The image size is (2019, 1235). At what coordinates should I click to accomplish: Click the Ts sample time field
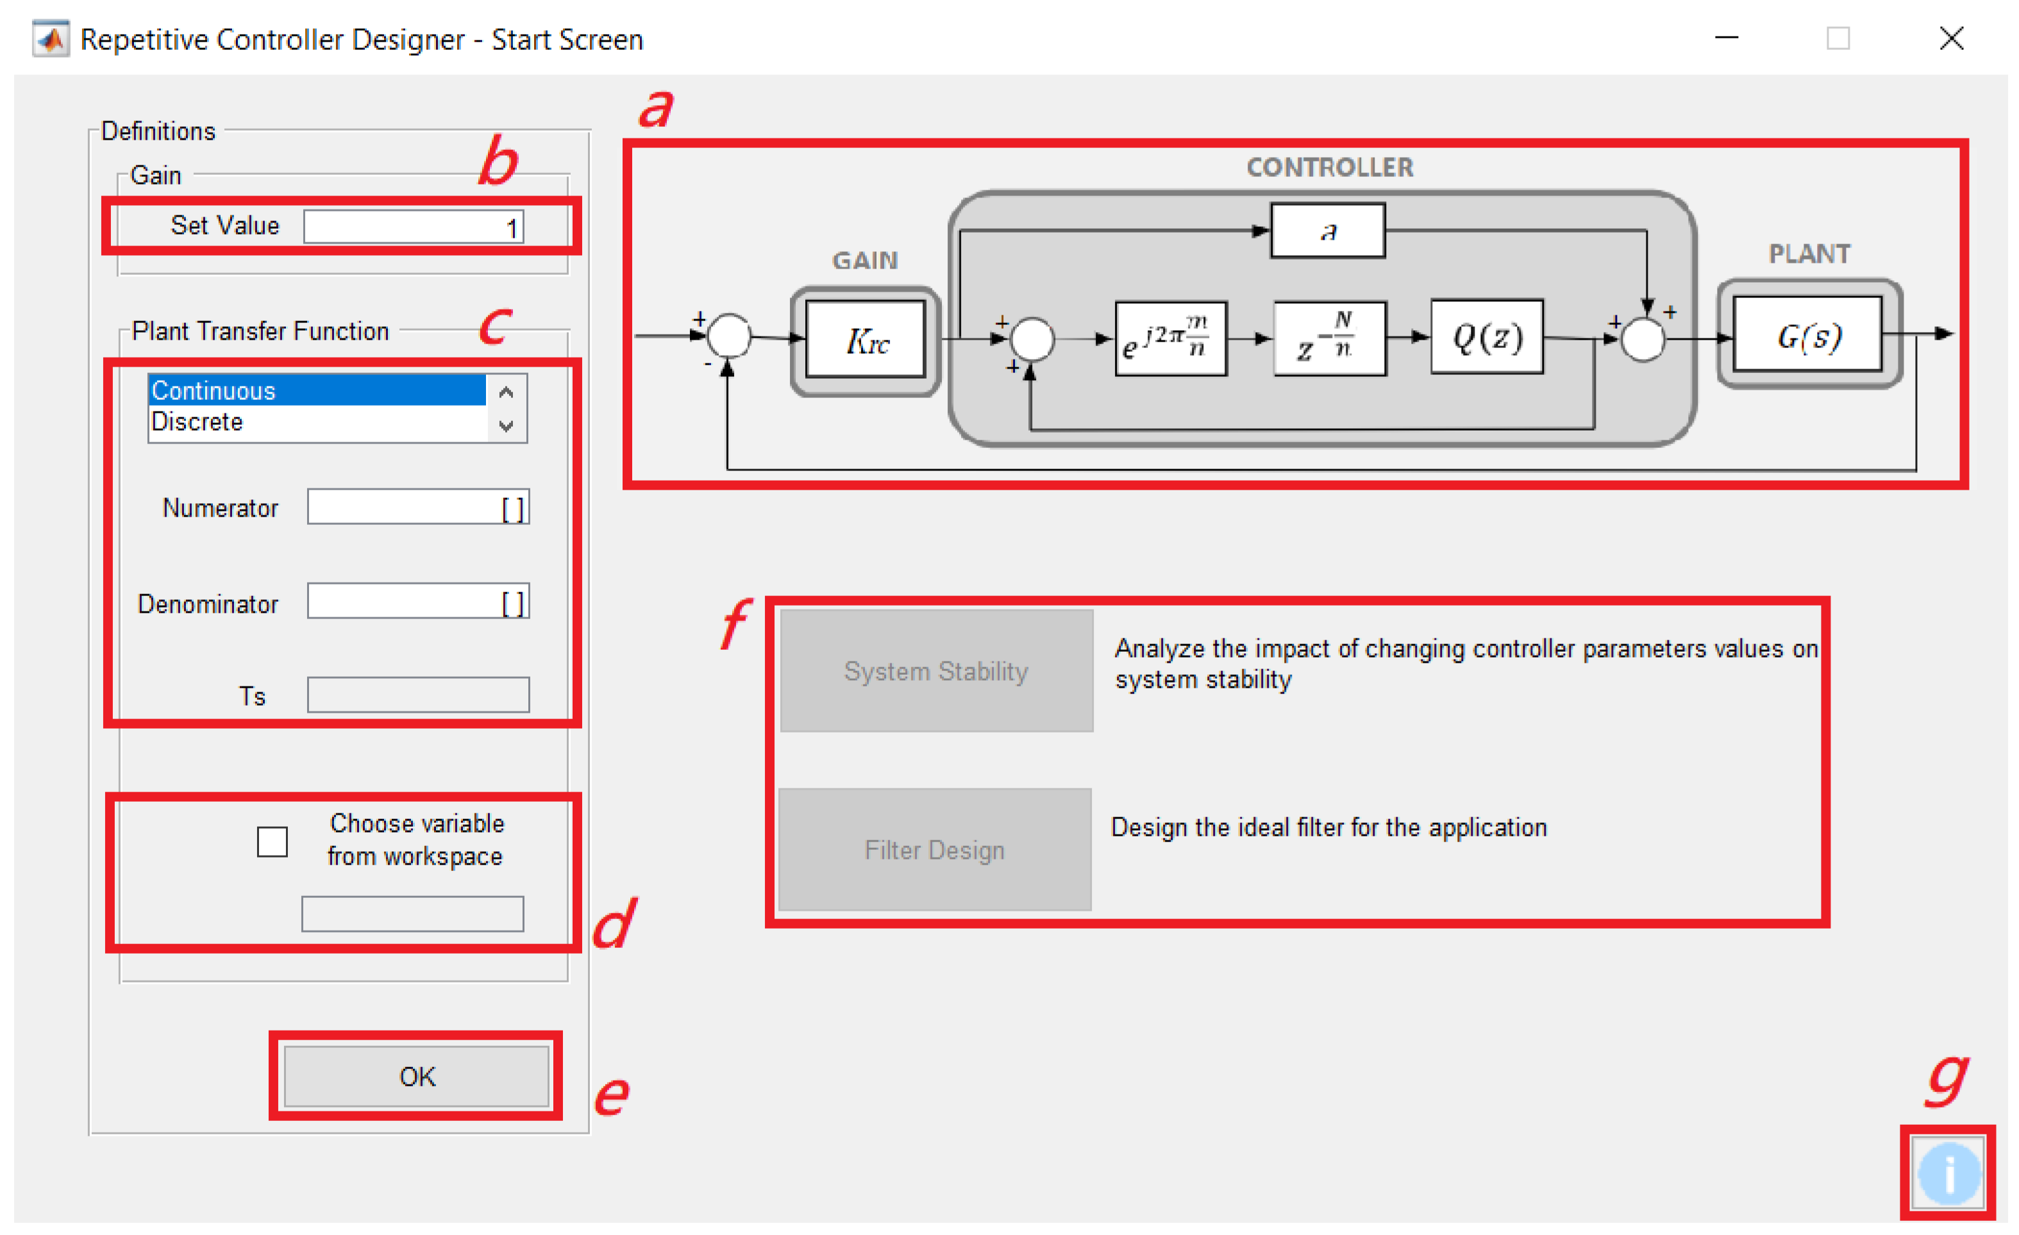coord(417,695)
